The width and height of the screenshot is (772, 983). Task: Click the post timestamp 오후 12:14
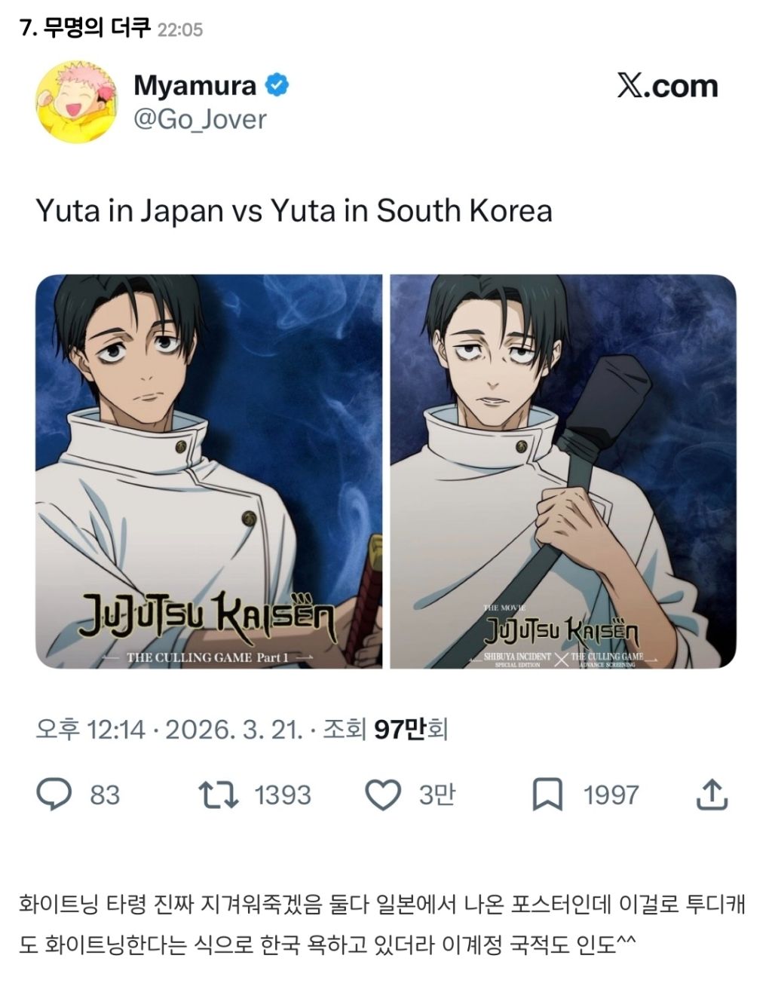[x=90, y=729]
